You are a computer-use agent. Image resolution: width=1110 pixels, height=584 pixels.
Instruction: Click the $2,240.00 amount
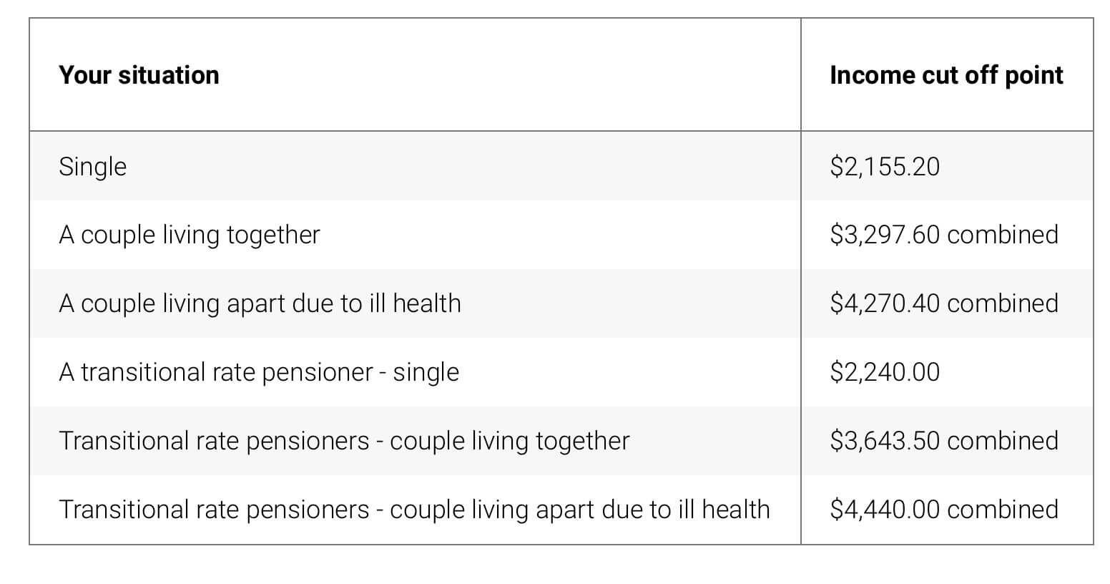point(885,372)
